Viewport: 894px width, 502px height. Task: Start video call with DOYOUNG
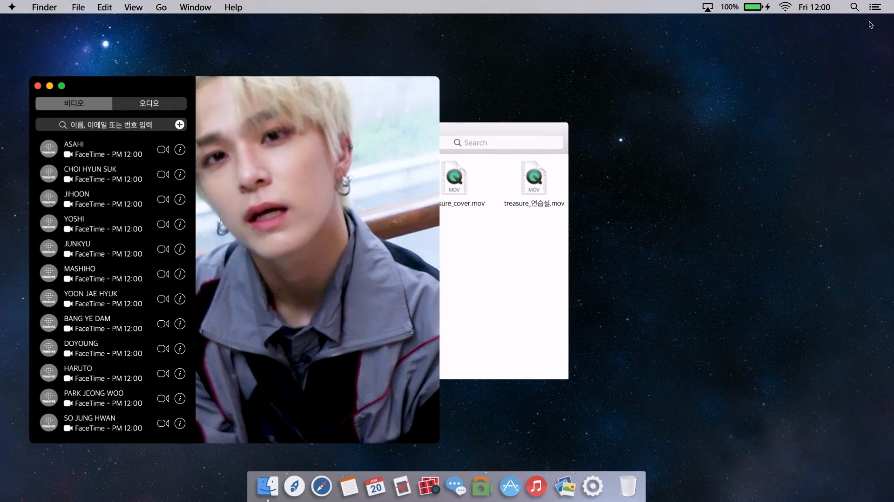[163, 349]
